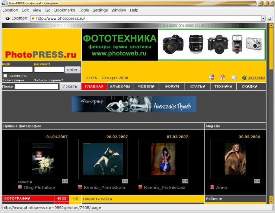This screenshot has height=213, width=275.
Task: Open the mail envelope icon in the yellow bar
Action: pos(234,78)
